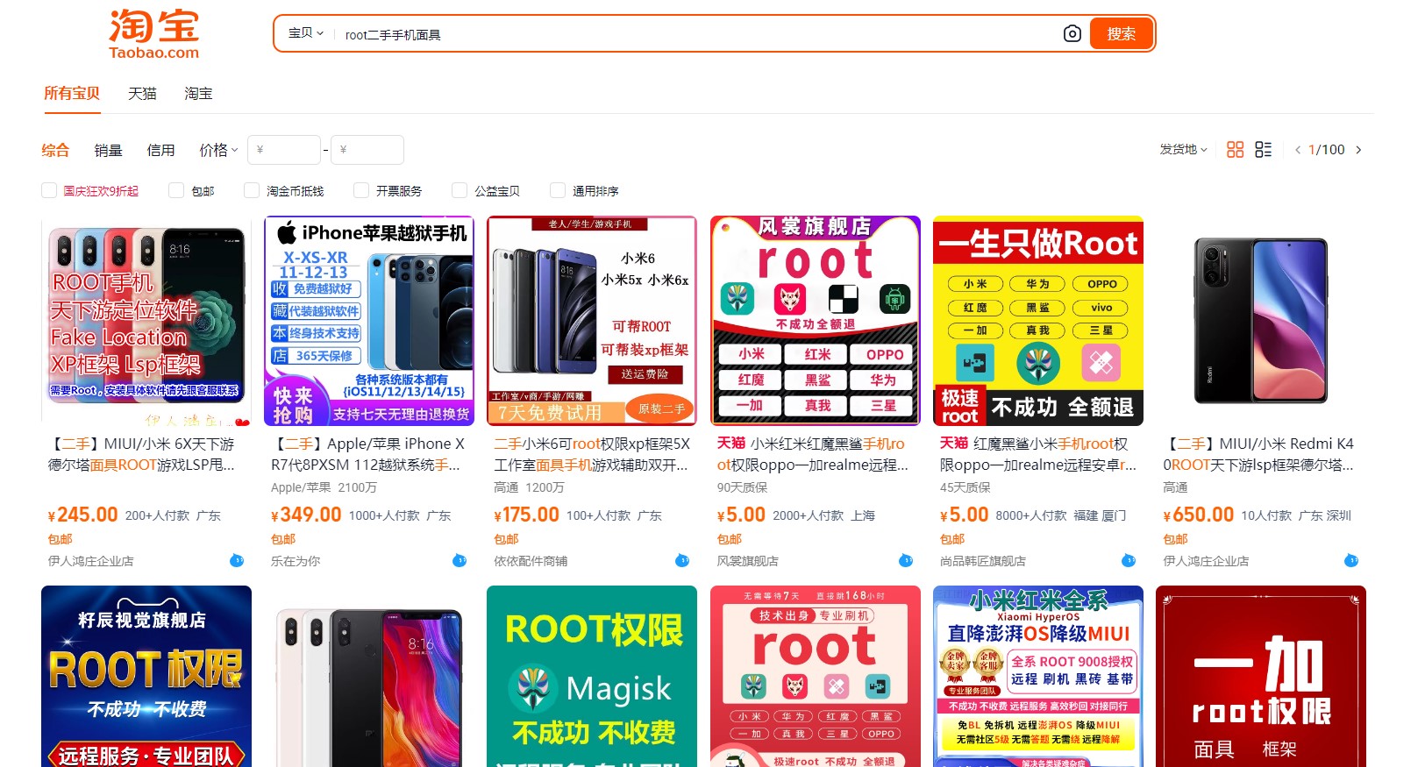Expand the 宝贝 search type dropdown

click(x=306, y=33)
